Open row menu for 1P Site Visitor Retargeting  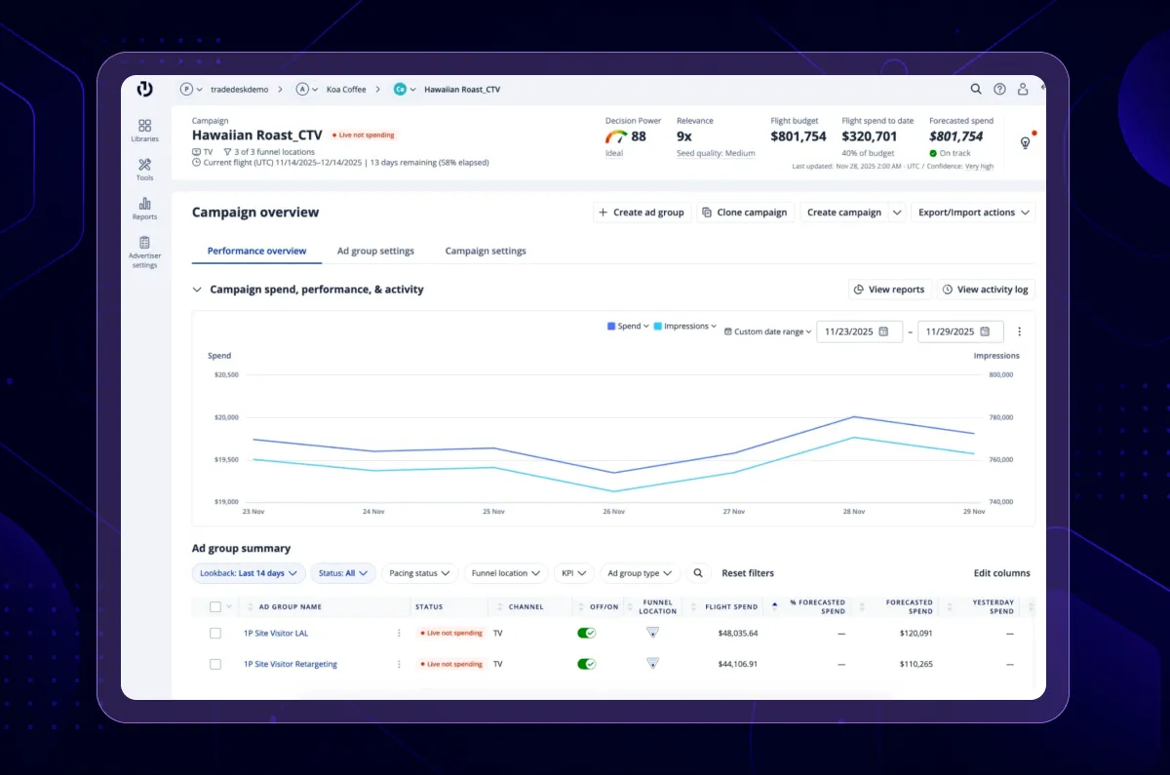[399, 664]
